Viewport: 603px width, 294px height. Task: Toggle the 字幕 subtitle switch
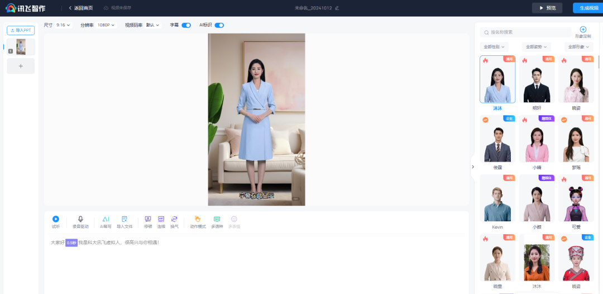click(x=186, y=25)
